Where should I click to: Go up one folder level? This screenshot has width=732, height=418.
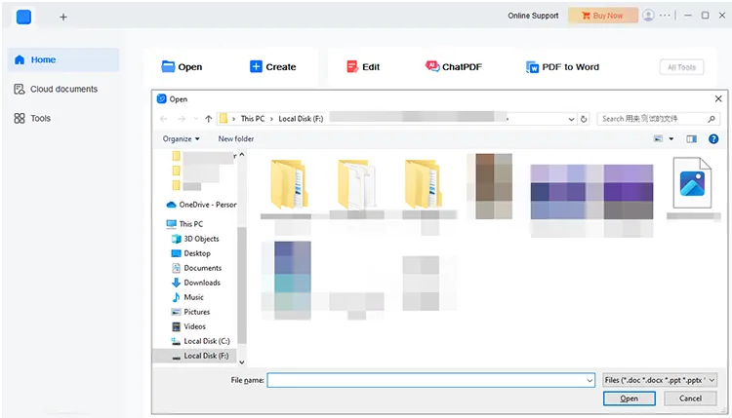pyautogui.click(x=208, y=119)
